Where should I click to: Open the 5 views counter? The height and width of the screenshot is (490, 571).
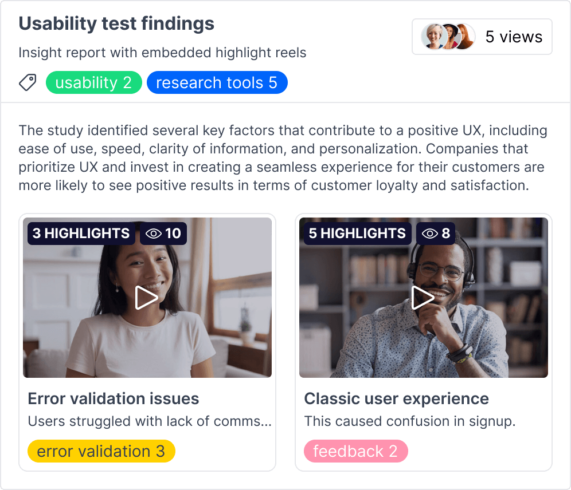click(x=514, y=37)
